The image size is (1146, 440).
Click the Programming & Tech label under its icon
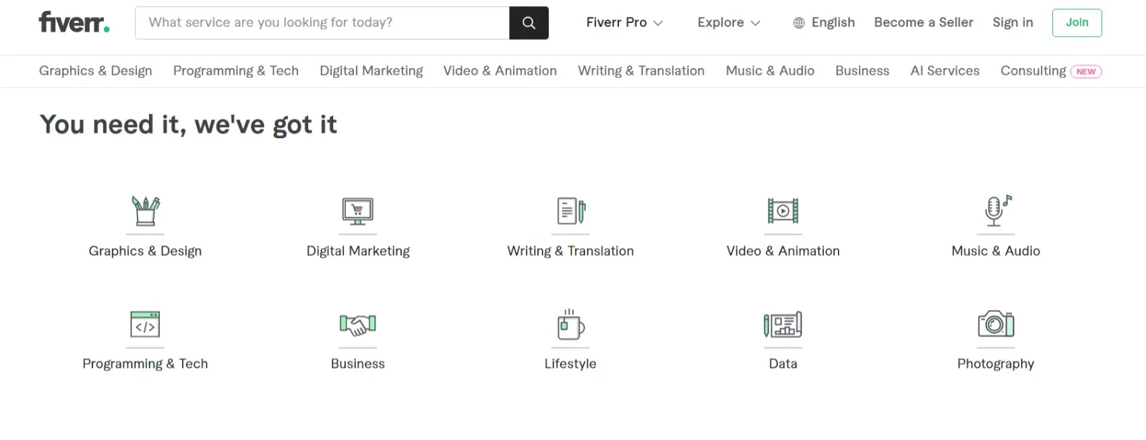point(145,364)
